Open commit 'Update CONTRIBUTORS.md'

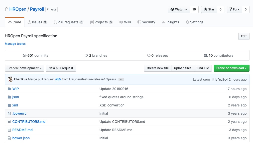click(122, 122)
